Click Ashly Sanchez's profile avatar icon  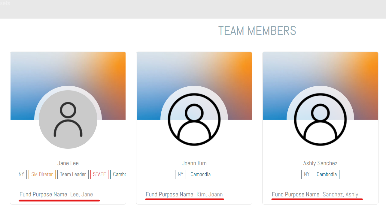320,119
